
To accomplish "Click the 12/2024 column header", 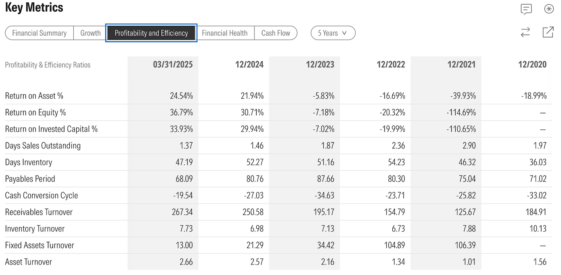I will [x=249, y=64].
